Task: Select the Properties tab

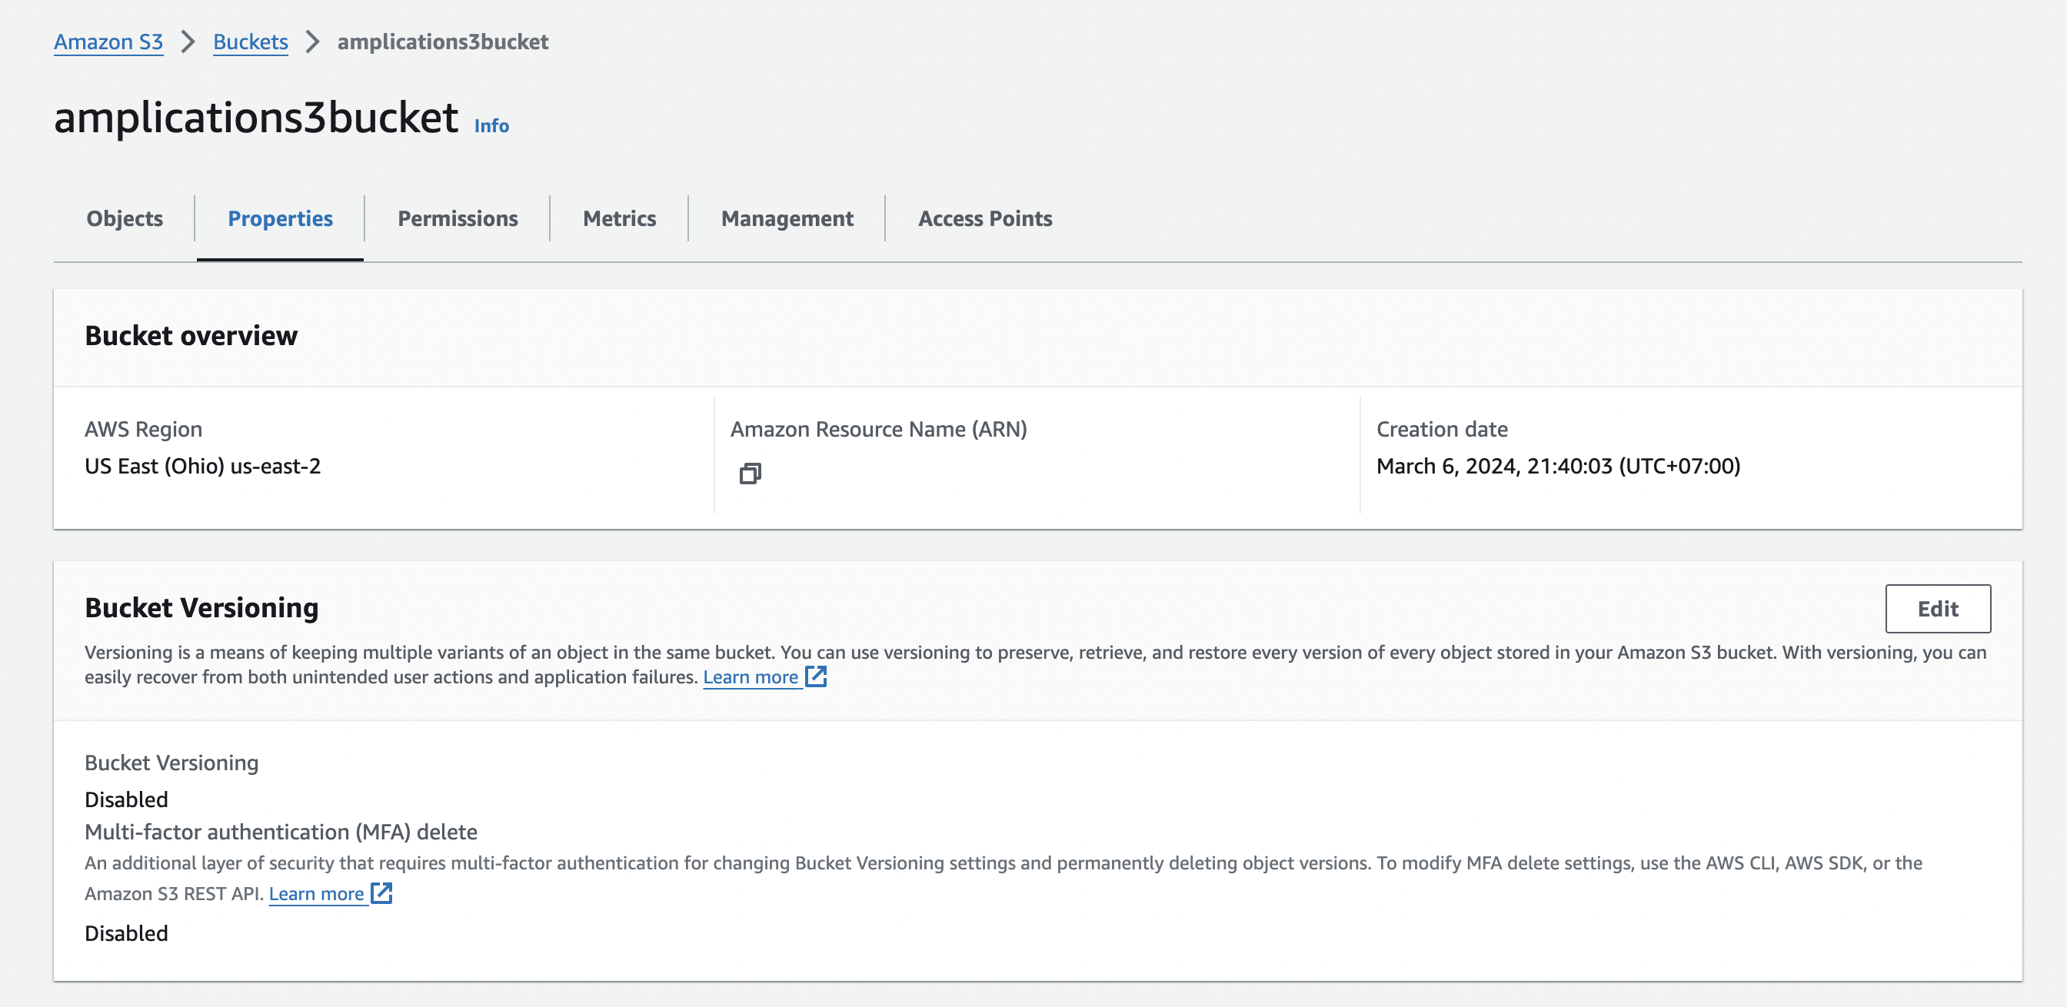Action: (280, 218)
